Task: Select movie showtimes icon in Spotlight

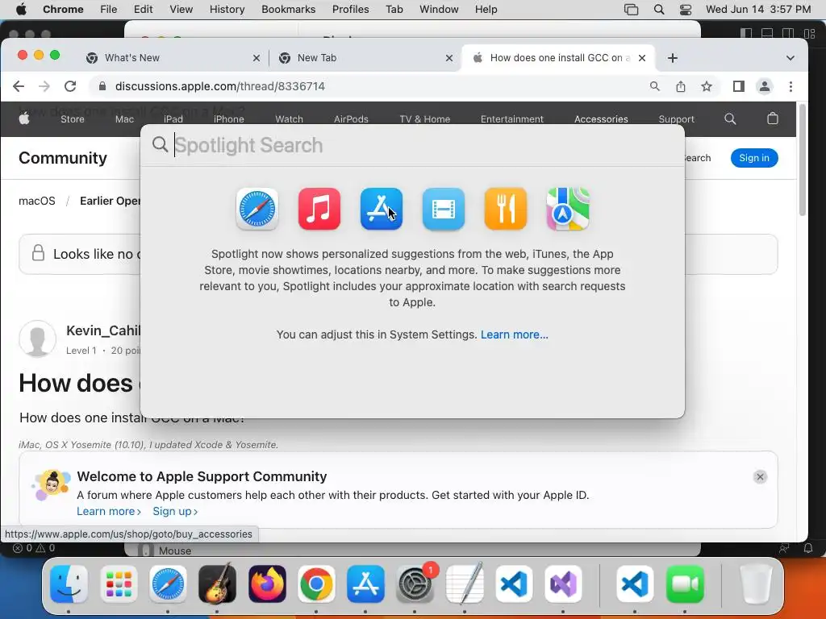Action: (444, 209)
